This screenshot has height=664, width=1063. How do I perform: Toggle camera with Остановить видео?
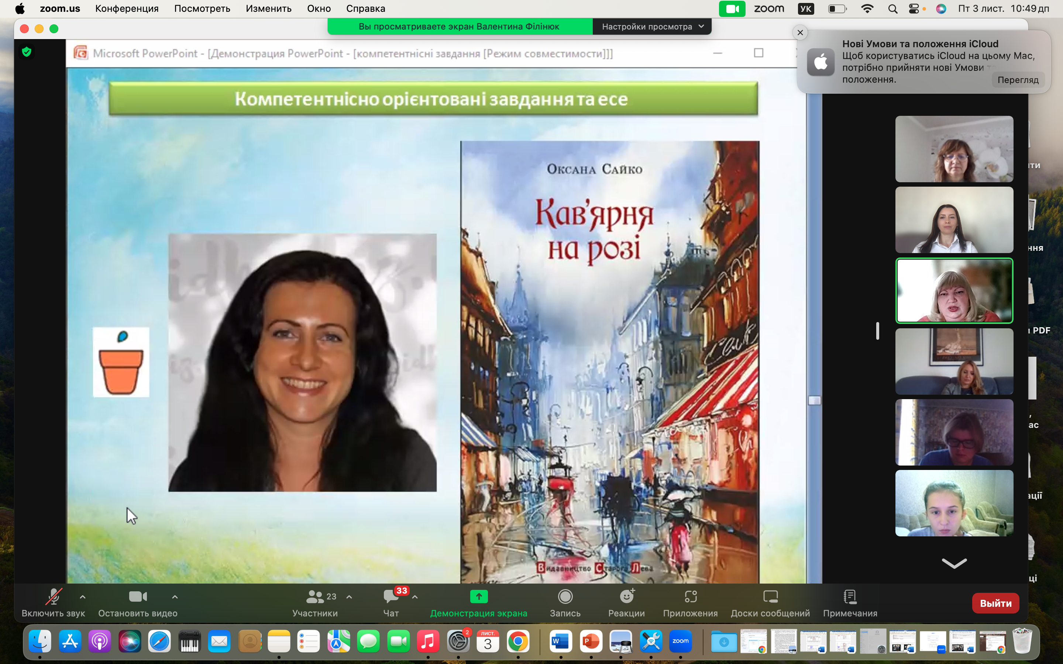click(137, 597)
